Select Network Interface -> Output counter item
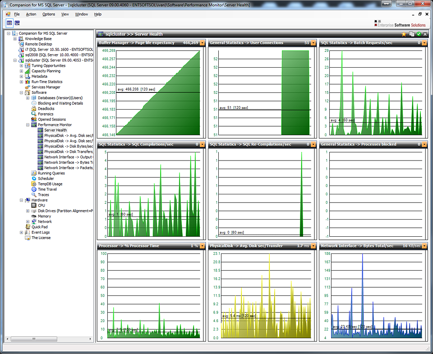The height and width of the screenshot is (354, 433). pyautogui.click(x=69, y=157)
